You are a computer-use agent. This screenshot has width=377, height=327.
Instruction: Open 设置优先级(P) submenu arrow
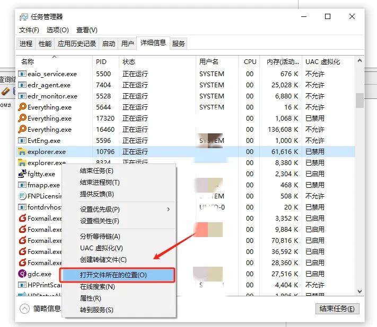point(168,209)
